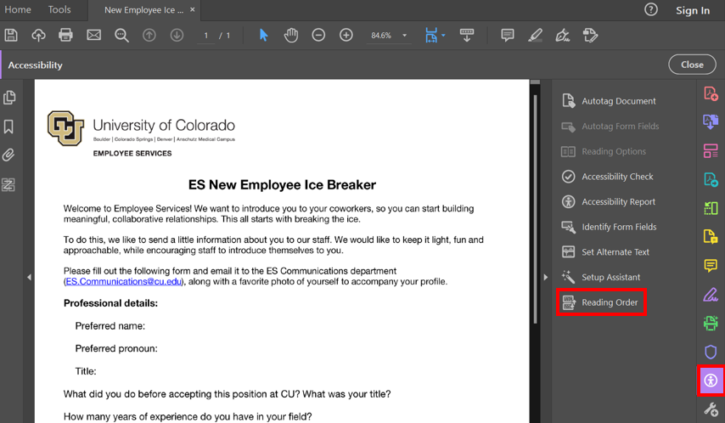Open green Print Production tool icon
Screen dimensions: 725x423
[711, 323]
